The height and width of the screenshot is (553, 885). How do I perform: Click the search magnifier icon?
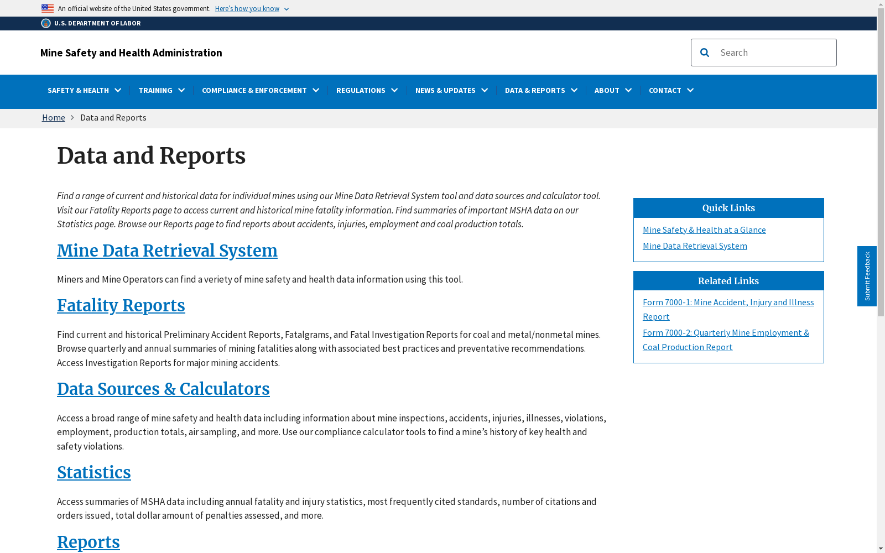tap(704, 53)
